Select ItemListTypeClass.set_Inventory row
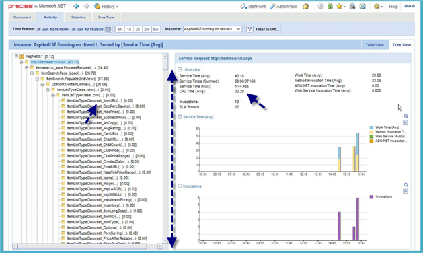This screenshot has height=253, width=423. point(101,205)
